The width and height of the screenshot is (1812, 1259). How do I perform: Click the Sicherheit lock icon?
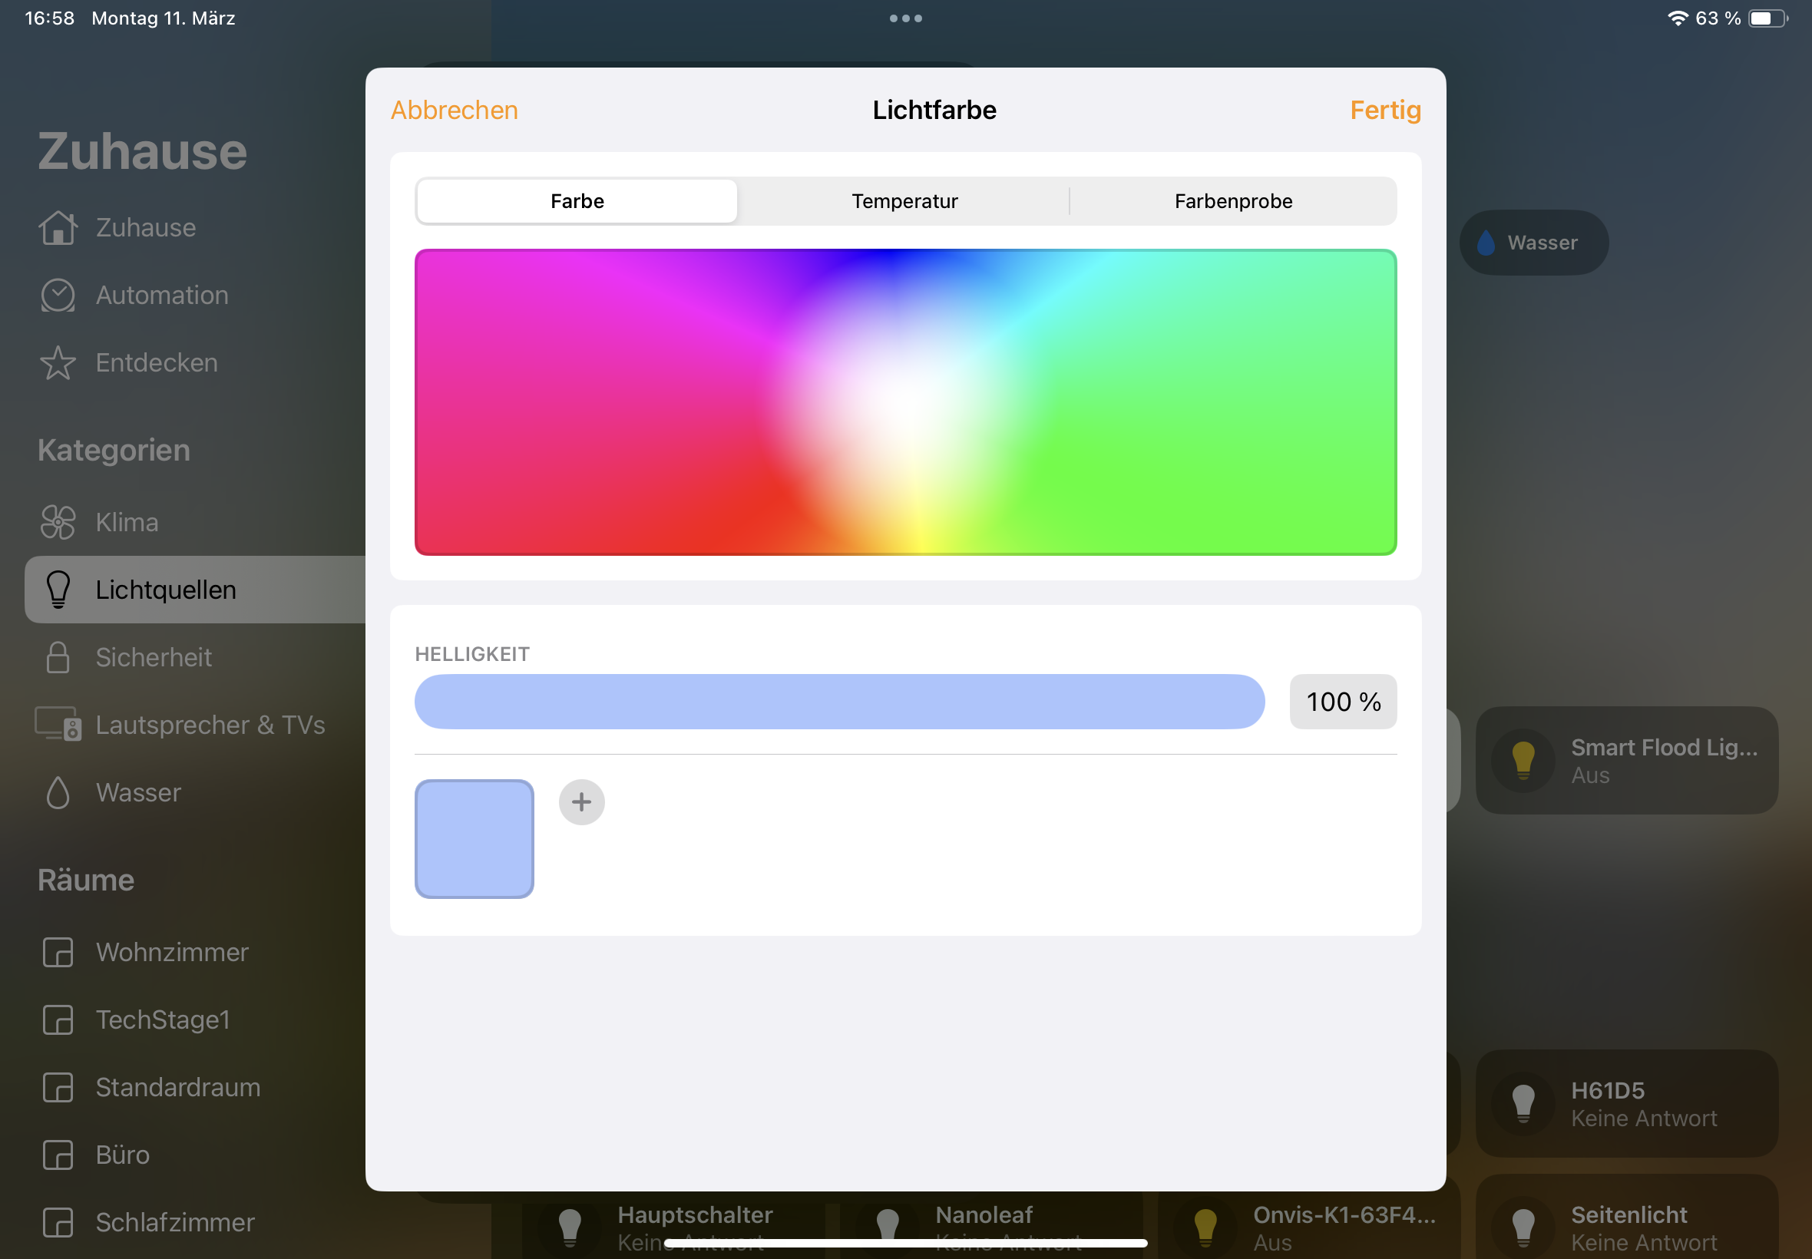(x=58, y=657)
